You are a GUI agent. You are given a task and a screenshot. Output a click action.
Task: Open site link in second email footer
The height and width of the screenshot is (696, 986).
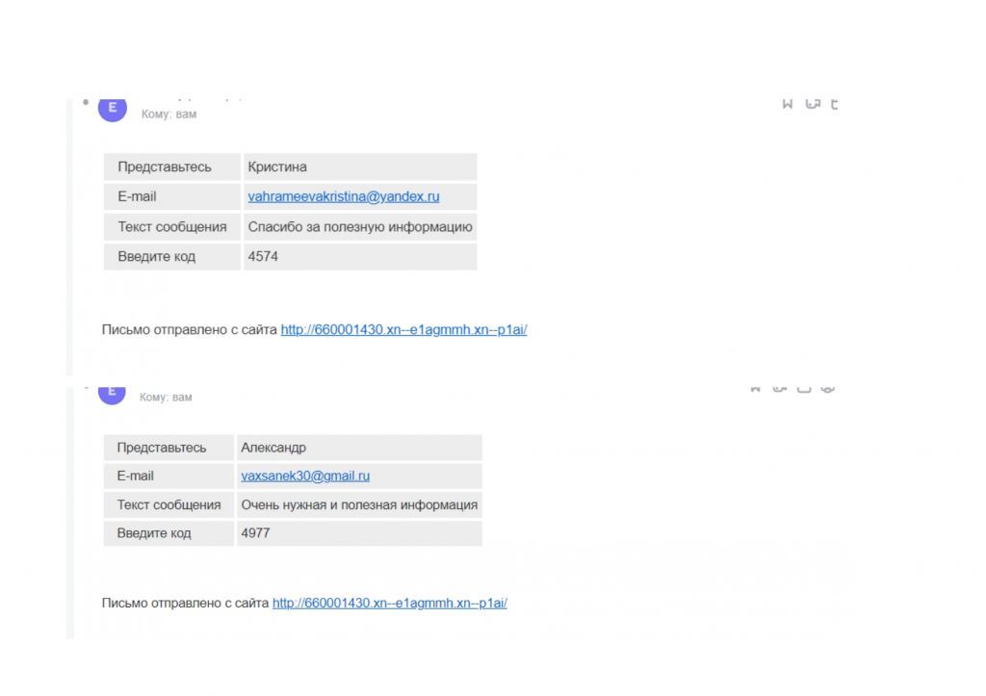coord(389,603)
